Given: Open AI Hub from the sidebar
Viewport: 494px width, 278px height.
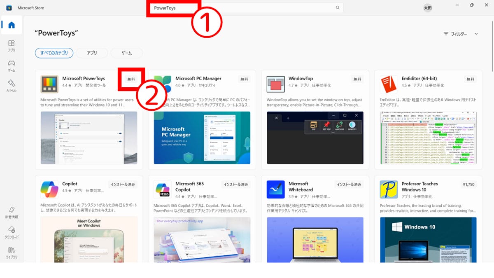Looking at the screenshot, I should 12,85.
